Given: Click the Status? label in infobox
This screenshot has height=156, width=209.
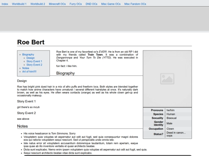Looking at the screenshot, I should pyautogui.click(x=158, y=134).
